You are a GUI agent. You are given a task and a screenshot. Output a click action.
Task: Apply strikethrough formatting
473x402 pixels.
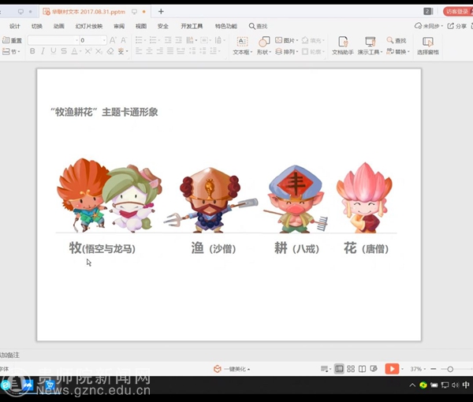click(x=64, y=51)
